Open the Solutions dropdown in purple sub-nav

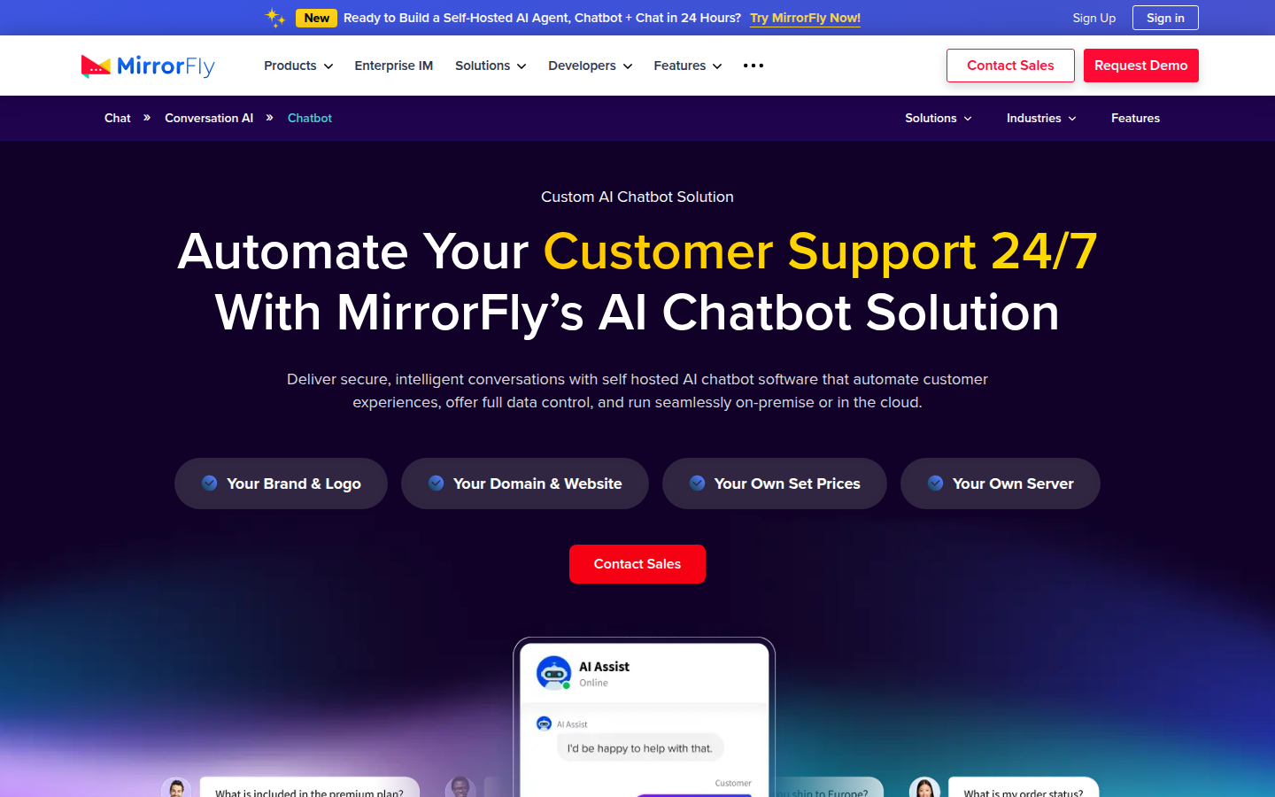pyautogui.click(x=939, y=118)
